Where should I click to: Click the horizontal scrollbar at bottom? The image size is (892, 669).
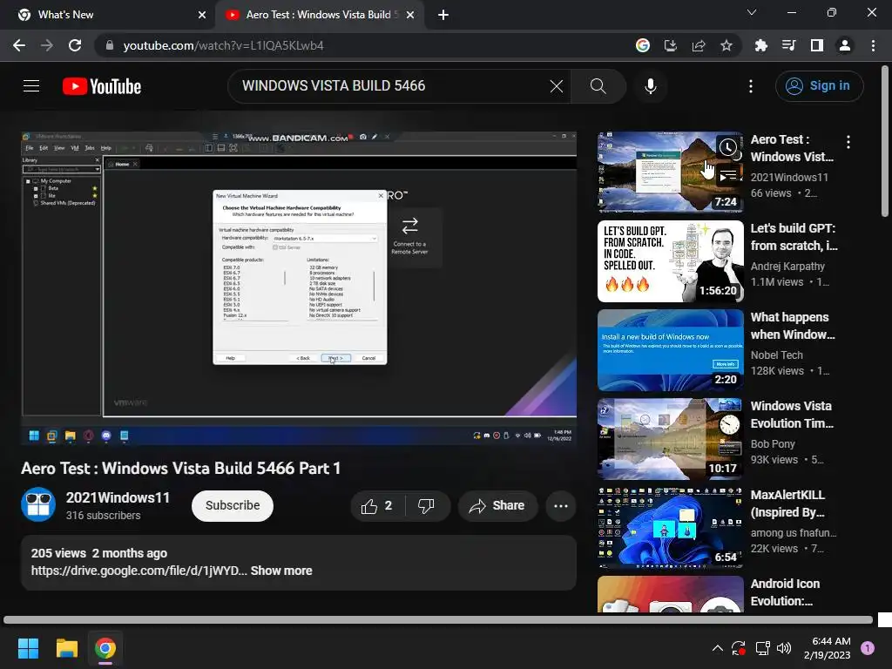coord(438,619)
